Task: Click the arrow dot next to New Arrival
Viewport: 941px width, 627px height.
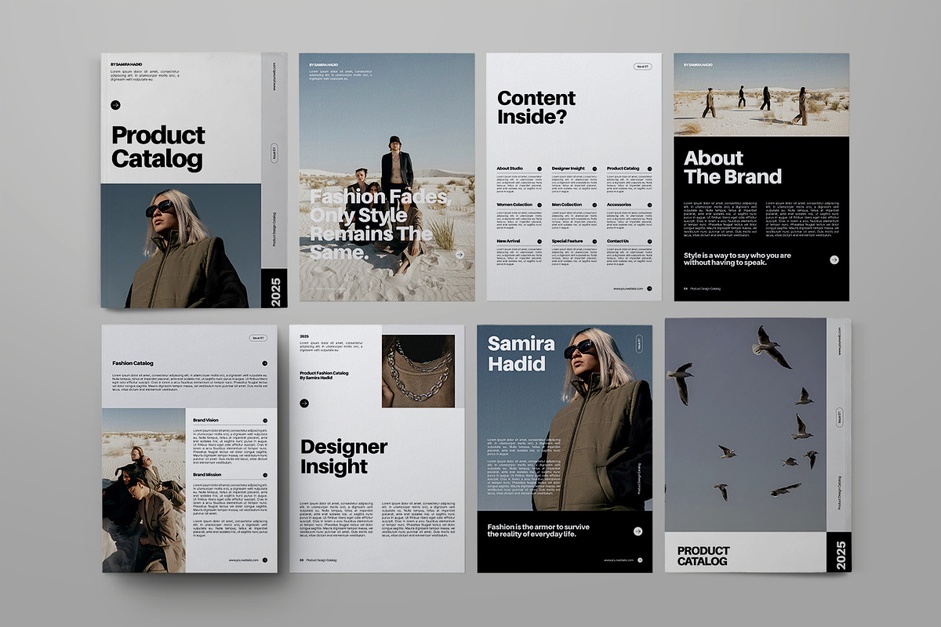Action: click(541, 241)
